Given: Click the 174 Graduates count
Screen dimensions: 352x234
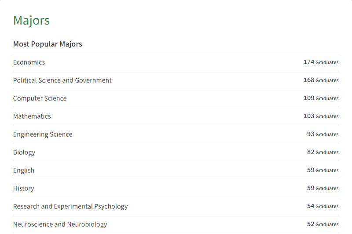Looking at the screenshot, I should [x=321, y=62].
